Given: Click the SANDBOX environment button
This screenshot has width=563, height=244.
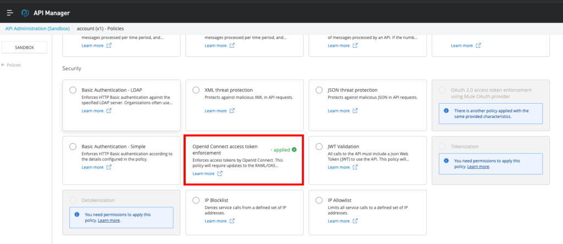Looking at the screenshot, I should click(x=24, y=48).
